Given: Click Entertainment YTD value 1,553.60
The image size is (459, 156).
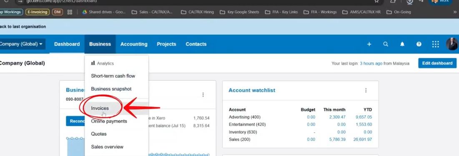Looking at the screenshot, I should coord(364,124).
